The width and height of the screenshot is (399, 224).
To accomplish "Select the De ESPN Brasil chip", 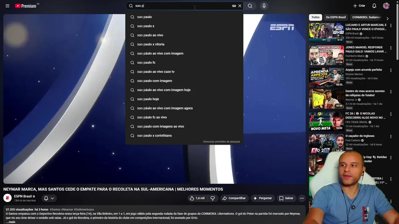I will [336, 17].
